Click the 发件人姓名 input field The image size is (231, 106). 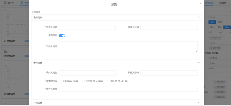(87, 28)
